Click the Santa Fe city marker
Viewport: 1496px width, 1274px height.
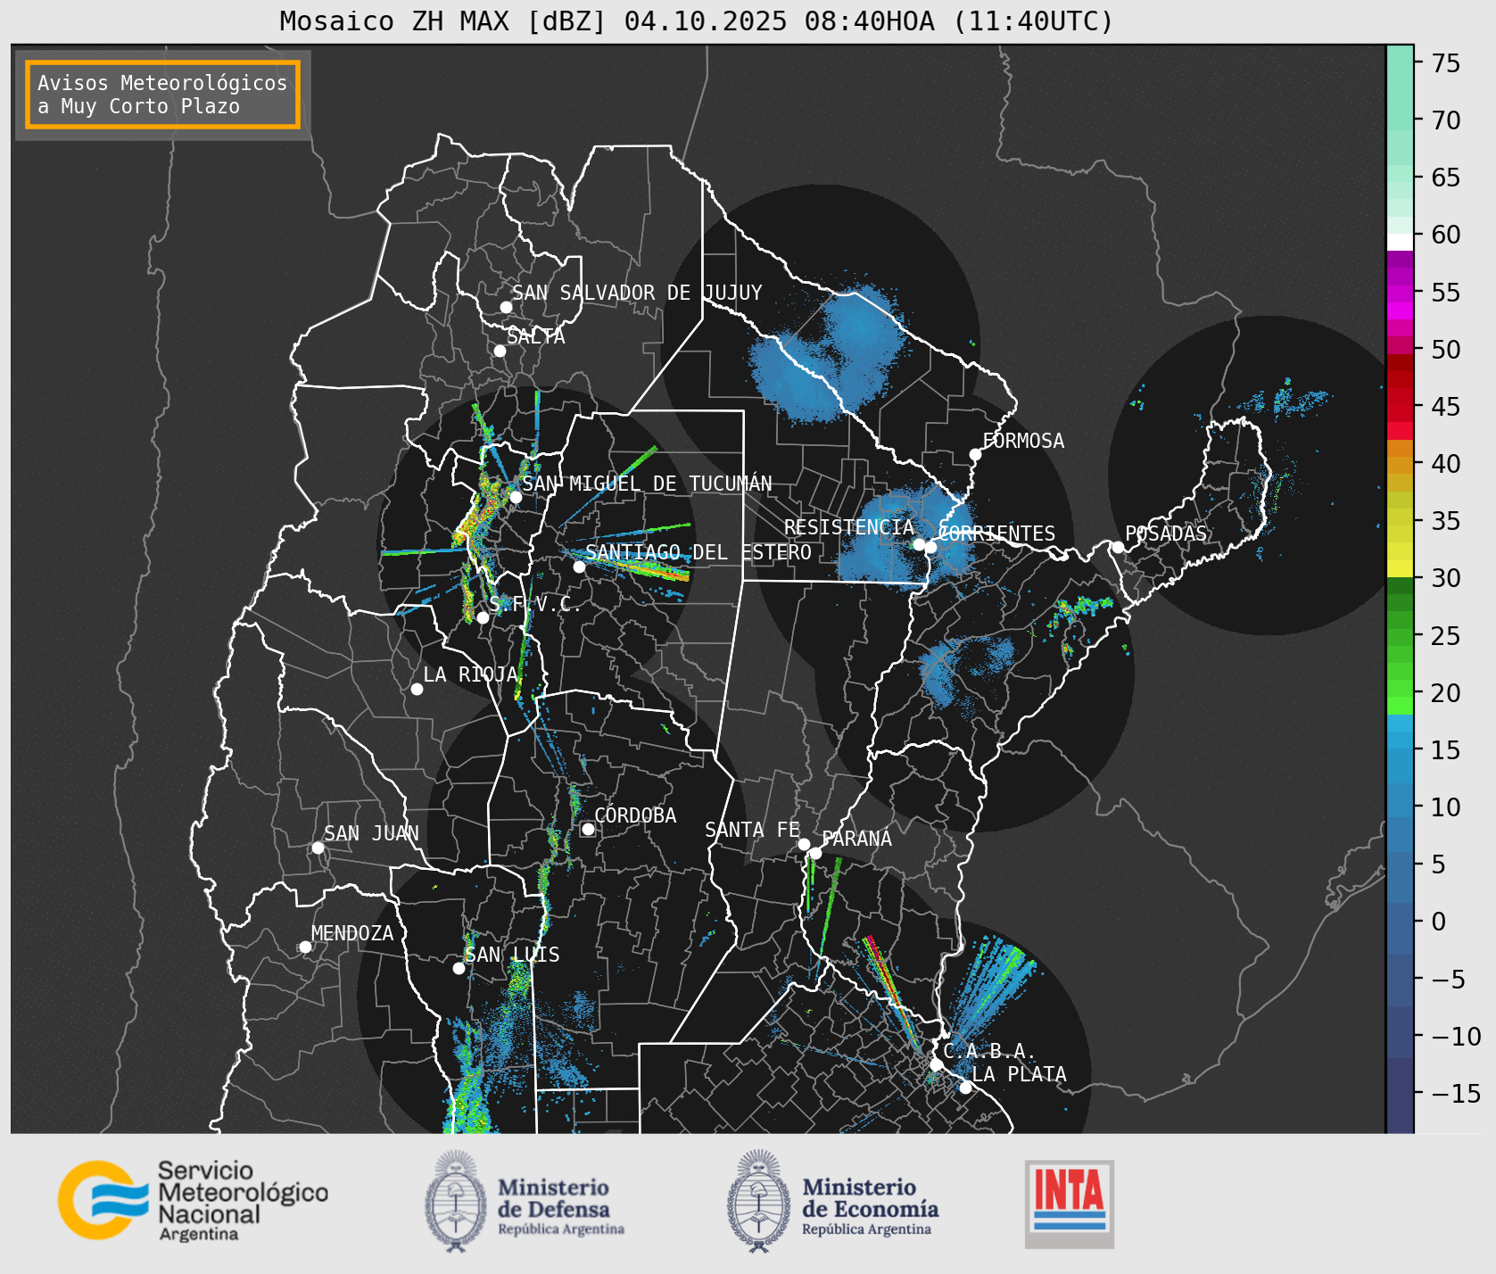point(804,844)
